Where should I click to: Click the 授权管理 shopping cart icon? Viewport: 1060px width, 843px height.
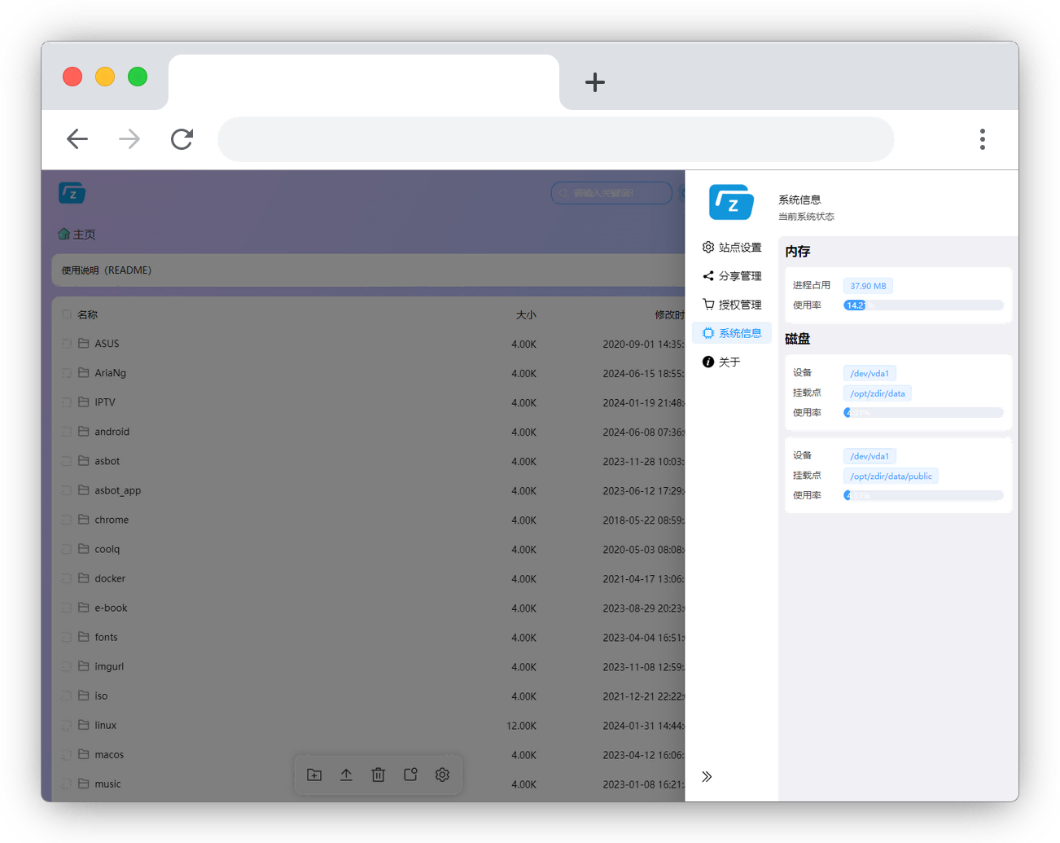[707, 304]
